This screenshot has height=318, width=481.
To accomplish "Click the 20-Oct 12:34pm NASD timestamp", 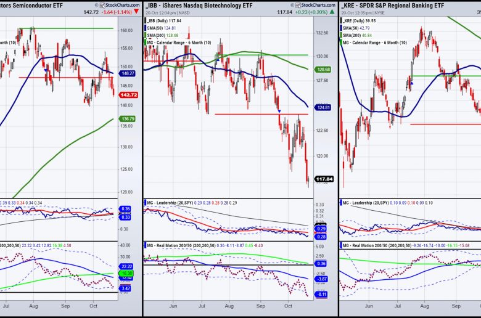I will [x=168, y=13].
